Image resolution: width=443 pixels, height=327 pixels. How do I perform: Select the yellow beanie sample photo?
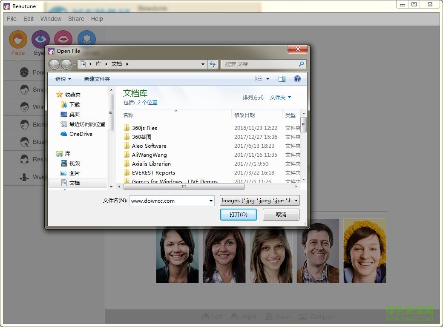click(365, 251)
